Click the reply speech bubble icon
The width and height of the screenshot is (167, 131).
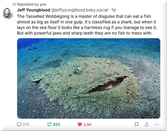pos(19,124)
